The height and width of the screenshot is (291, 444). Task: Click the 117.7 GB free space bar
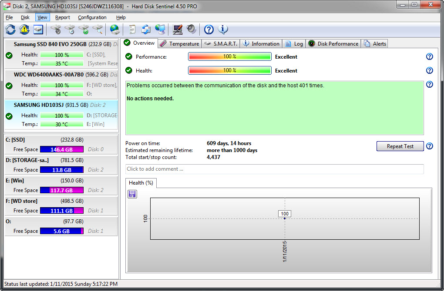[62, 190]
